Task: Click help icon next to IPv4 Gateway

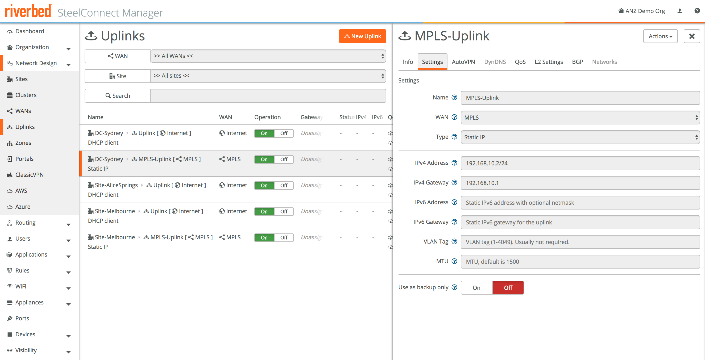Action: tap(454, 182)
